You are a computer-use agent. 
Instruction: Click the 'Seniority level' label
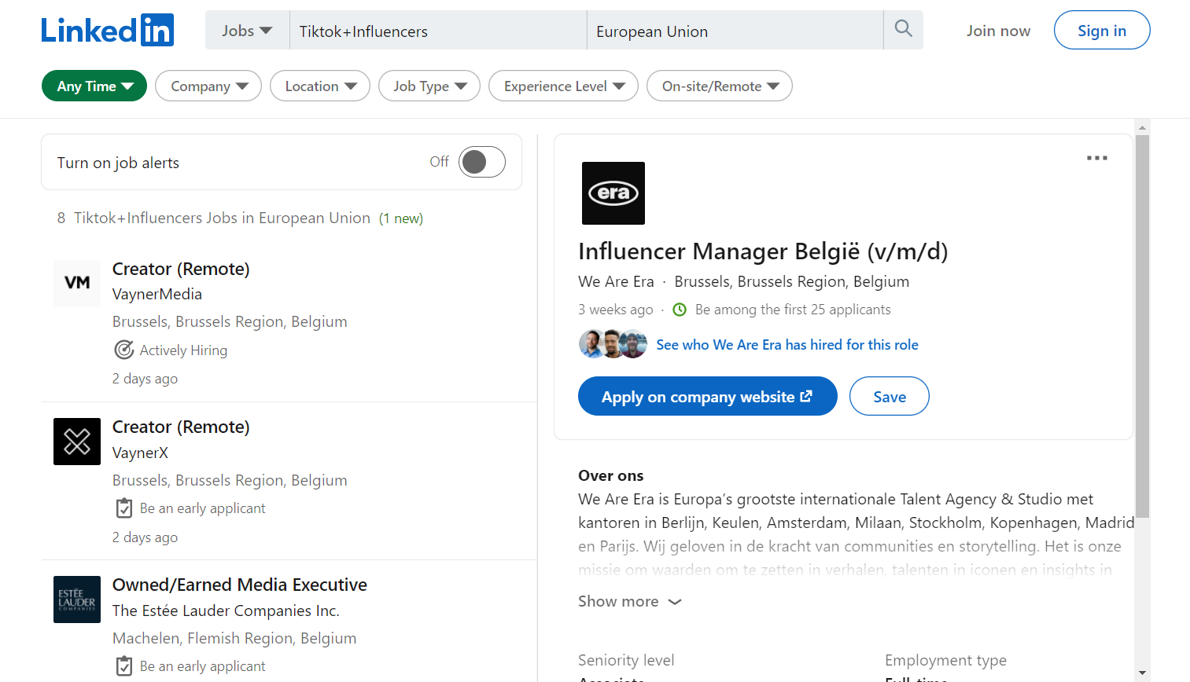pyautogui.click(x=626, y=660)
